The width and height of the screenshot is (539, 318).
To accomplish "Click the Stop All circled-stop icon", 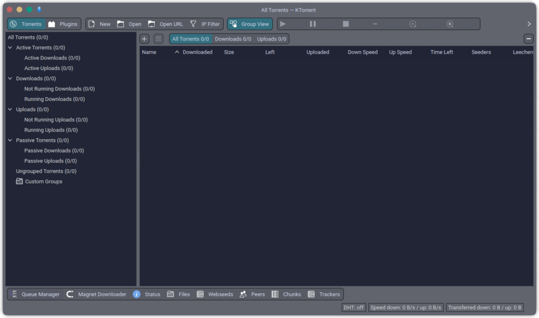I will click(x=450, y=24).
